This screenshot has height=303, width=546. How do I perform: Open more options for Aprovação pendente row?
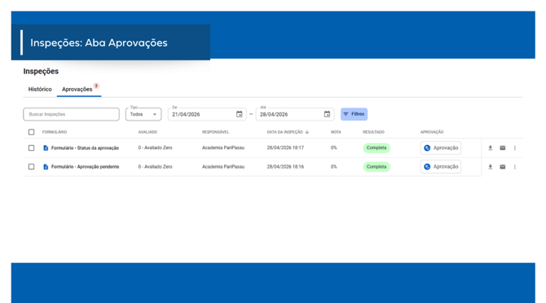tap(515, 167)
